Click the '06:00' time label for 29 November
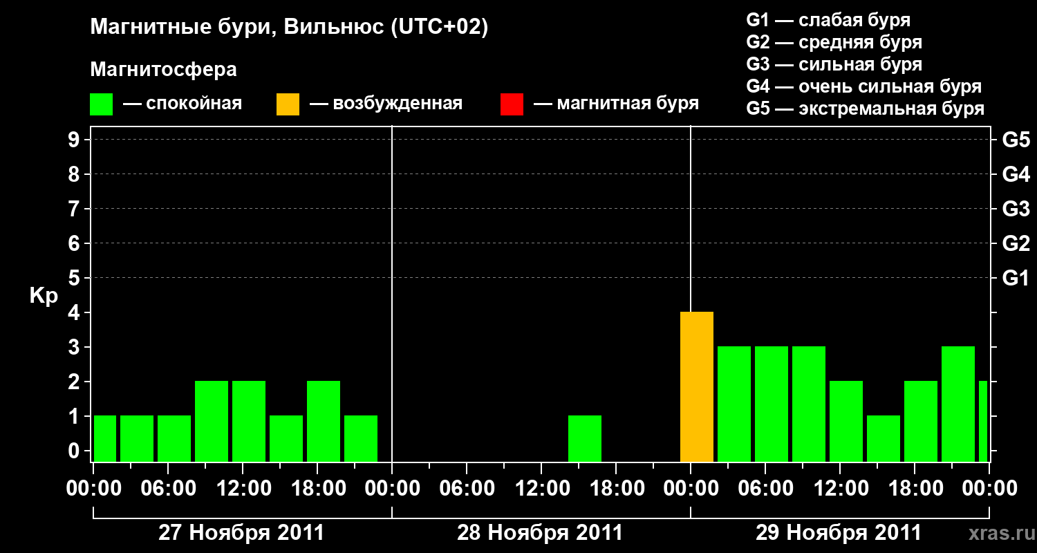Screen dimensions: 1037x553 click(x=766, y=489)
